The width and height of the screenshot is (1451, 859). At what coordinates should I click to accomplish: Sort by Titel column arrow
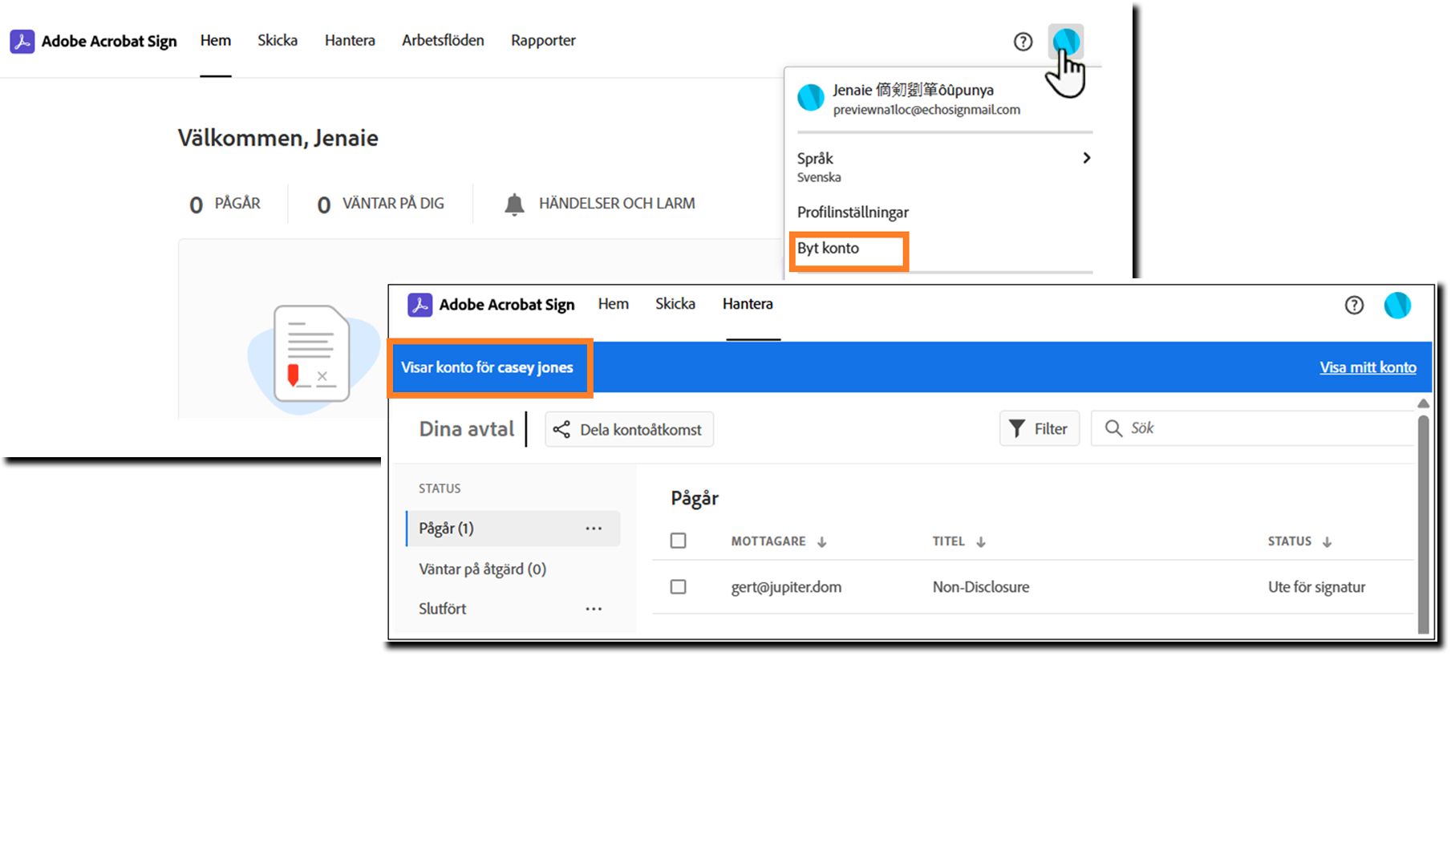[980, 542]
